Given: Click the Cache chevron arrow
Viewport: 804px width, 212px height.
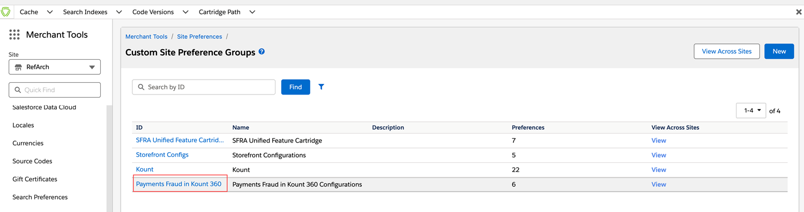Looking at the screenshot, I should 49,12.
